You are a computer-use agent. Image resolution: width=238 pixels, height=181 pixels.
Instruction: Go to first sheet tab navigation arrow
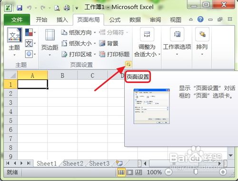[x=8, y=163]
